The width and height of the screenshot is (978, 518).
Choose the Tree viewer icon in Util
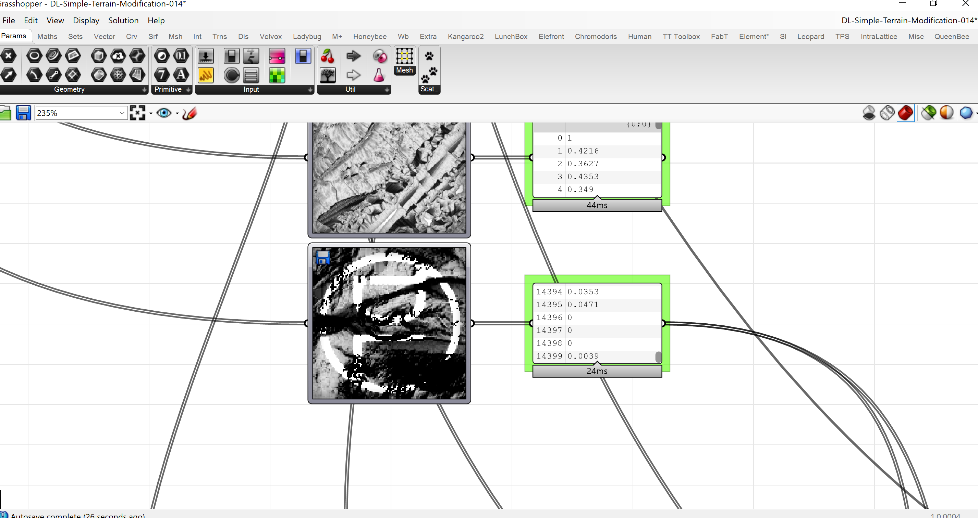click(x=327, y=75)
